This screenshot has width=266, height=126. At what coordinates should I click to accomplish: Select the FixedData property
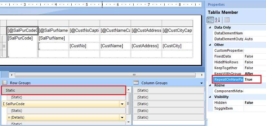pyautogui.click(x=222, y=56)
